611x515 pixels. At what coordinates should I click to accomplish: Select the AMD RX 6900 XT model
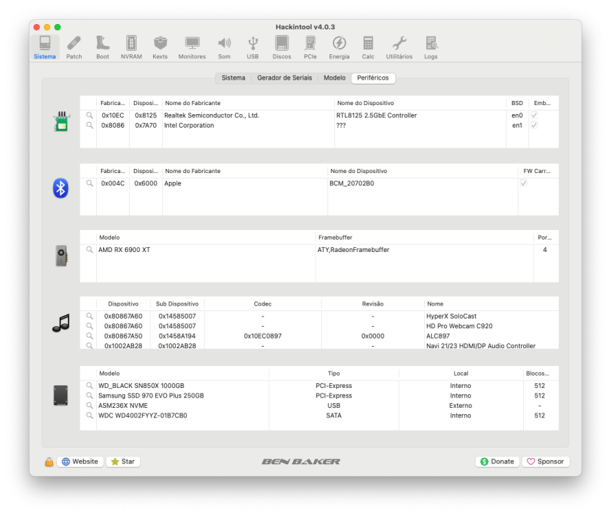coord(124,249)
